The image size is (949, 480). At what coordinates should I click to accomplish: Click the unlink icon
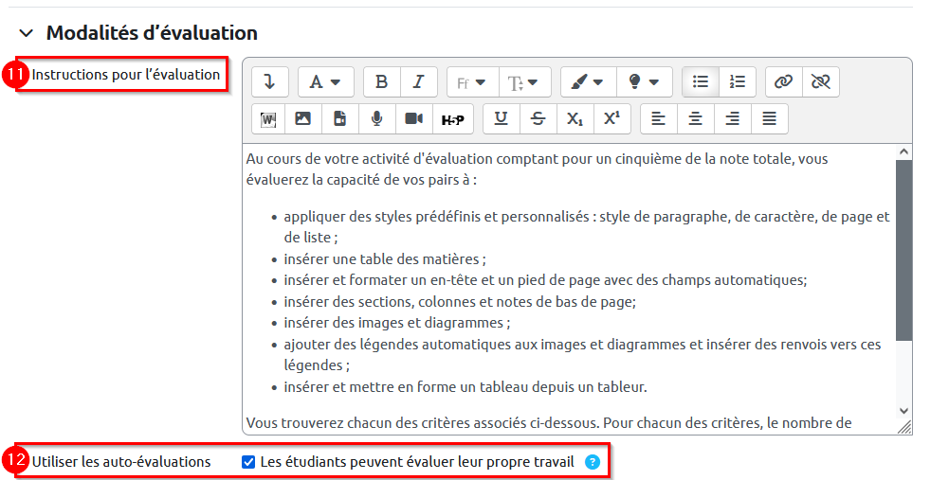click(x=820, y=82)
